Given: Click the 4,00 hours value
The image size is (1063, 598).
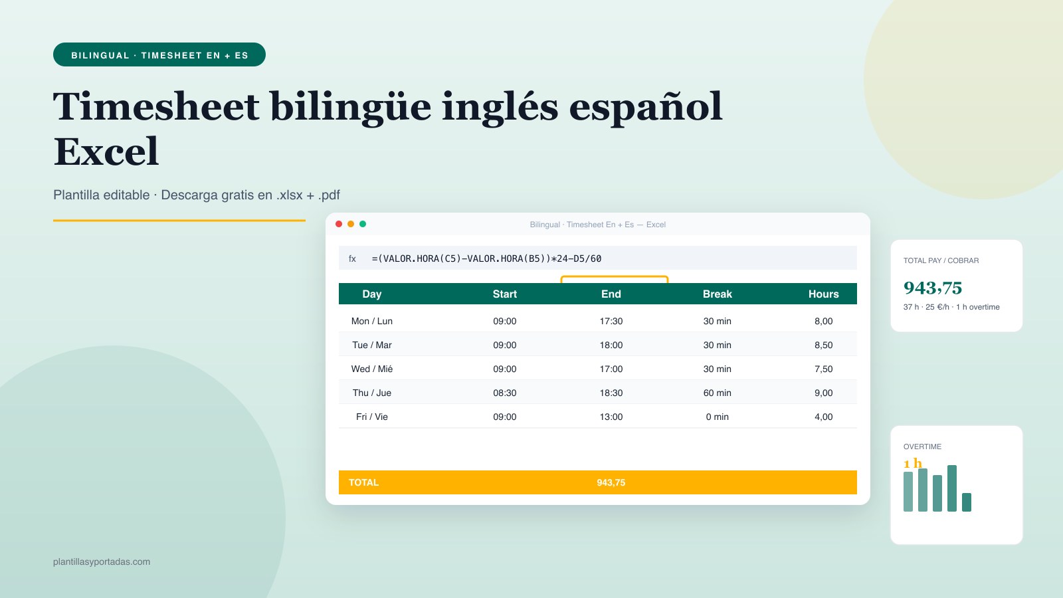Looking at the screenshot, I should click(x=824, y=417).
